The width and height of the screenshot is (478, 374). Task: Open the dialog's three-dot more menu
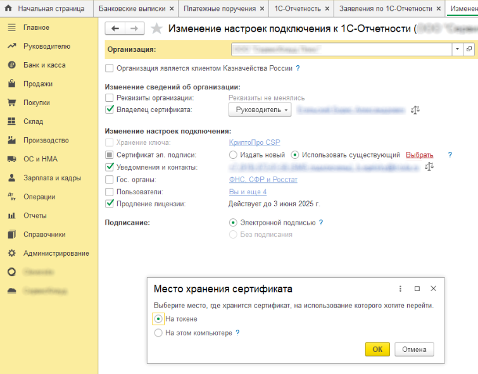400,289
